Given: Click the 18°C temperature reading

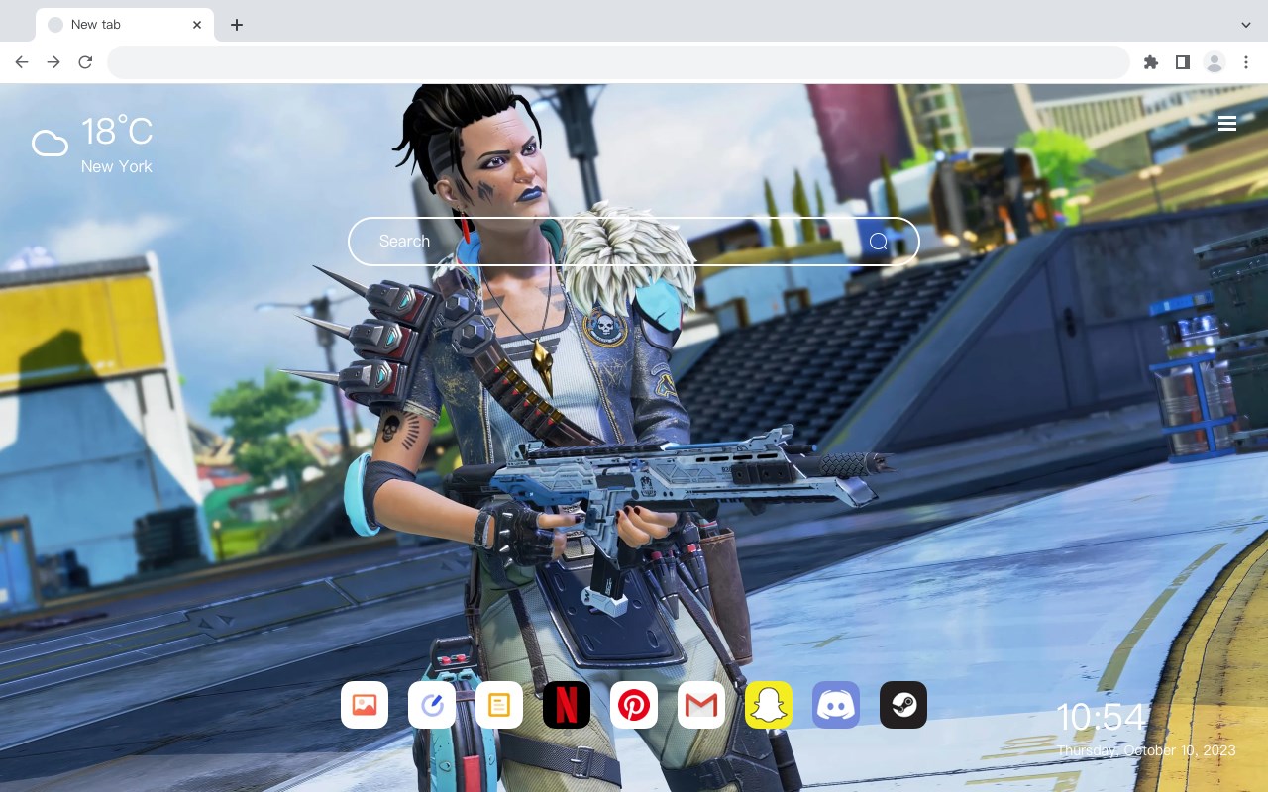Looking at the screenshot, I should [117, 132].
